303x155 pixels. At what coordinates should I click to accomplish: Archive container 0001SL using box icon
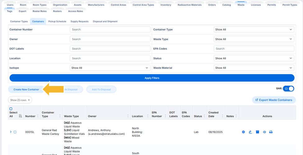coord(257,132)
